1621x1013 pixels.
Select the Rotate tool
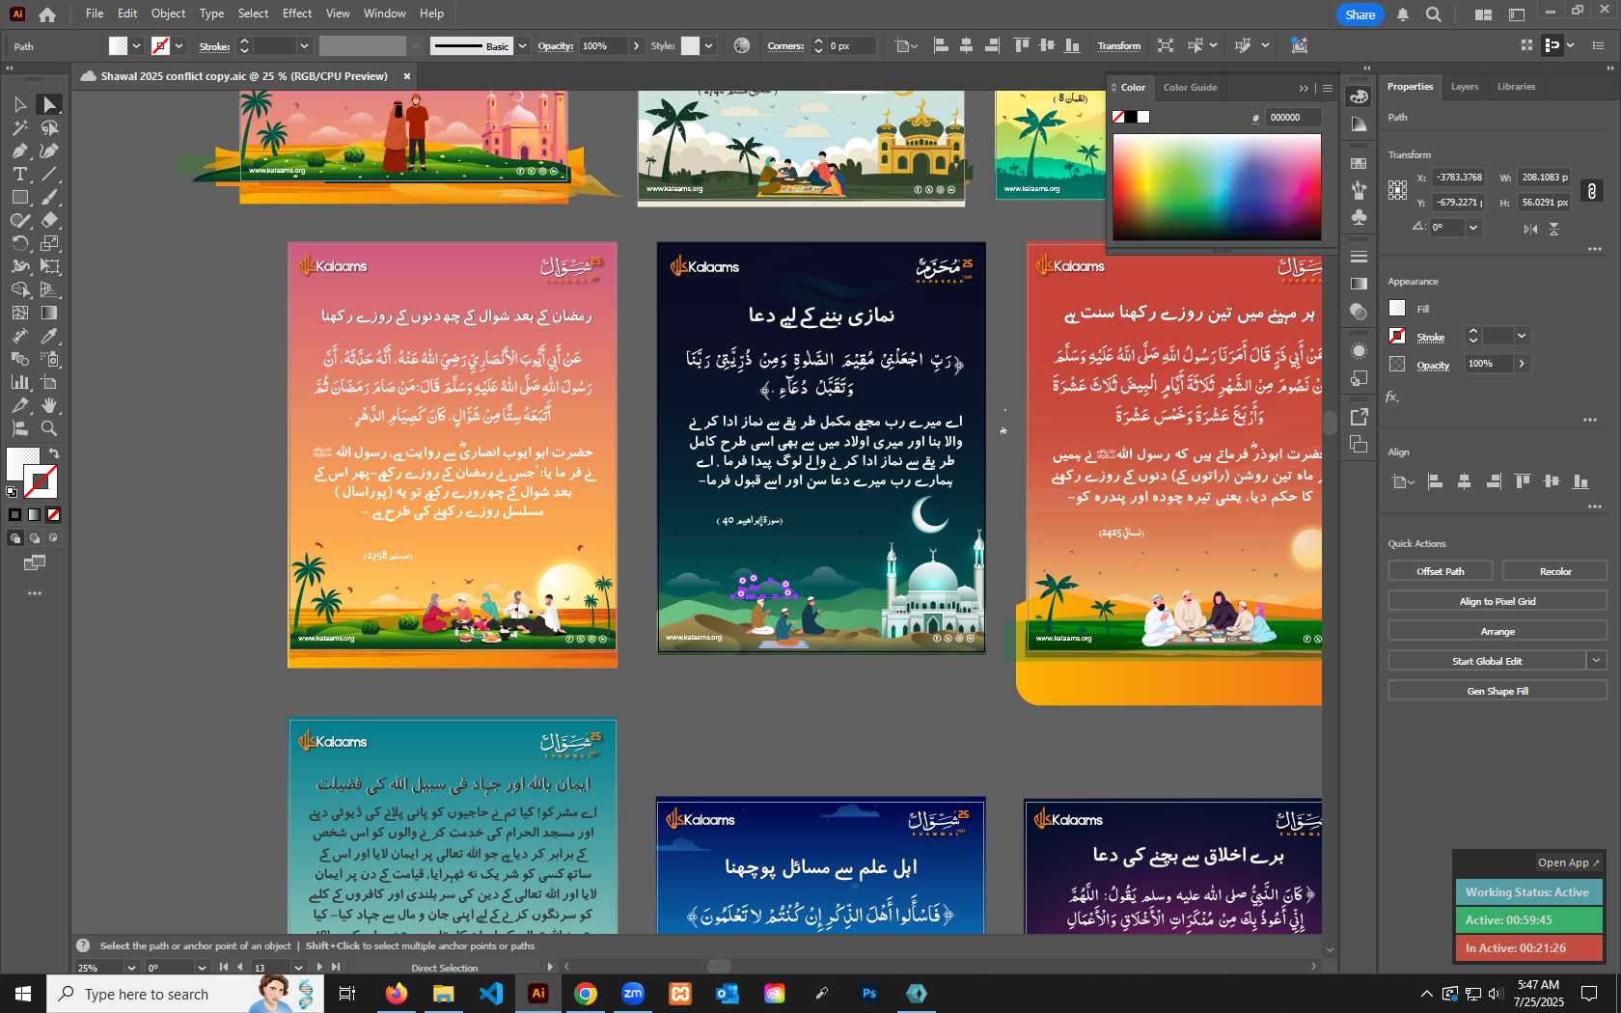19,243
